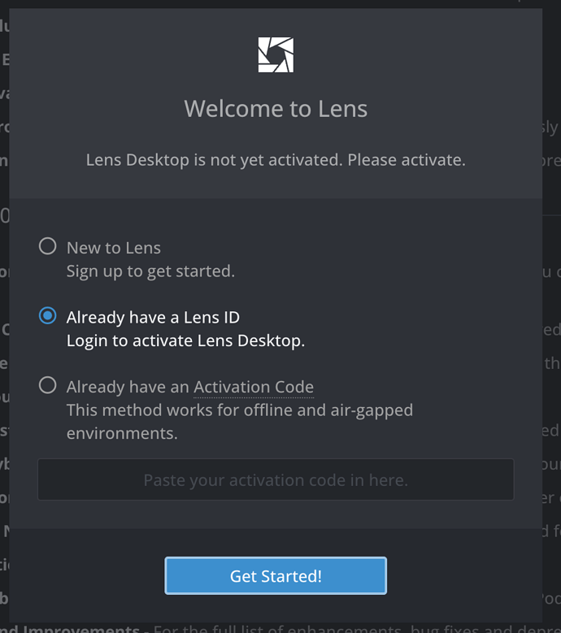Click the Lens aperture logo icon
Image resolution: width=561 pixels, height=633 pixels.
click(x=276, y=55)
